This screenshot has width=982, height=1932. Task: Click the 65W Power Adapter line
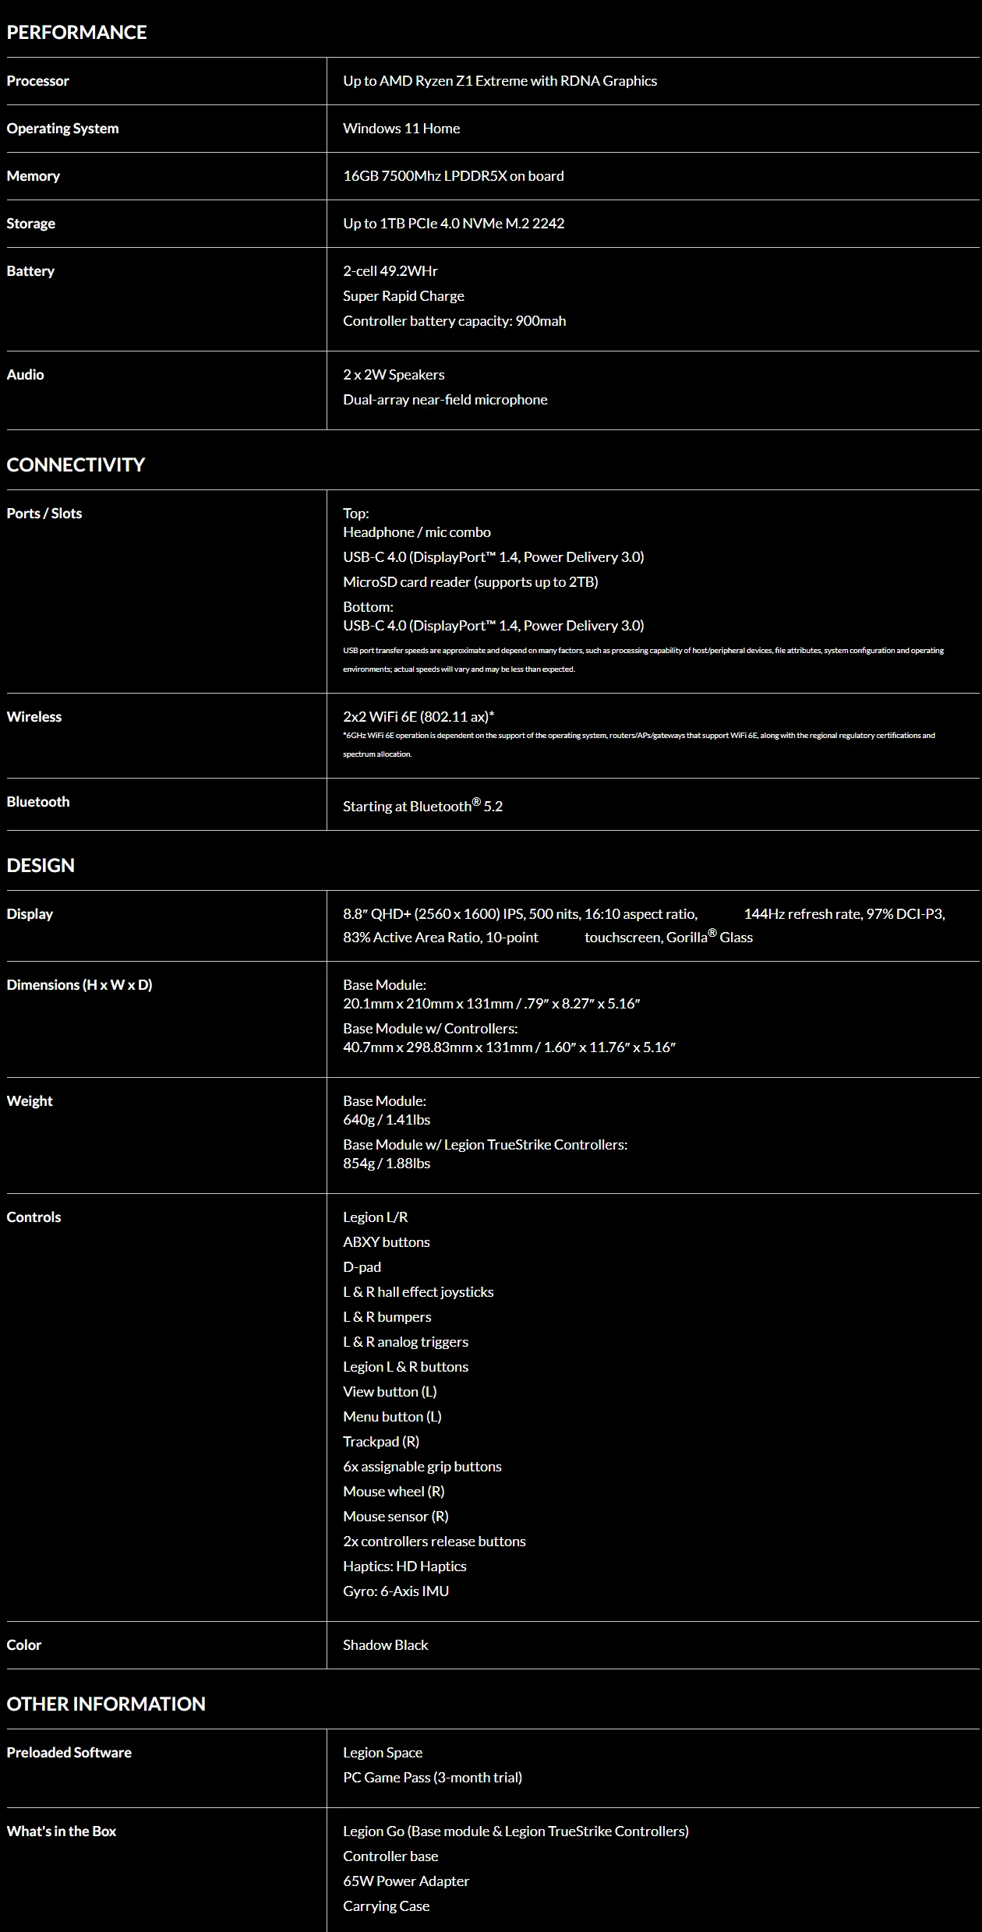tap(406, 1881)
